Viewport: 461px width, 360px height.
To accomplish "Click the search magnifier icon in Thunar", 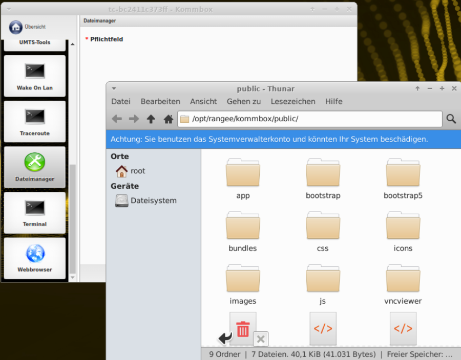I will point(451,119).
